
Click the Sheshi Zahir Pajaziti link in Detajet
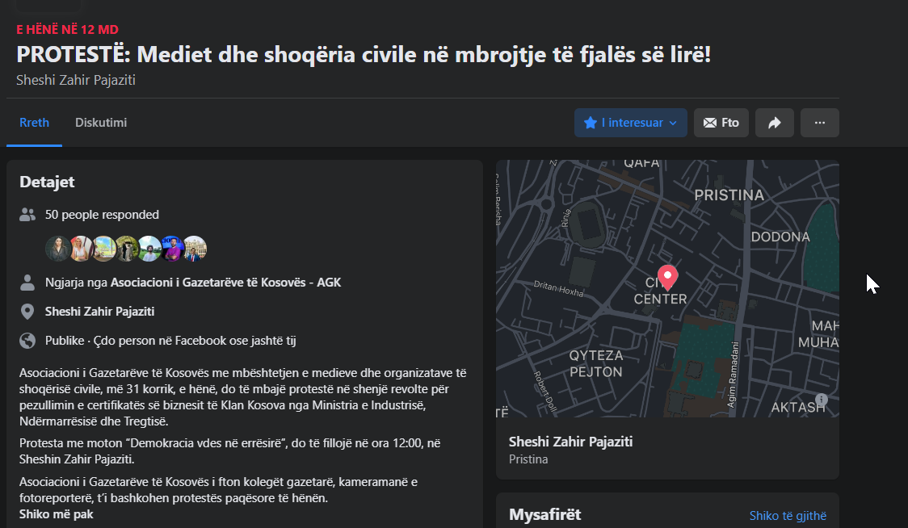pyautogui.click(x=99, y=312)
